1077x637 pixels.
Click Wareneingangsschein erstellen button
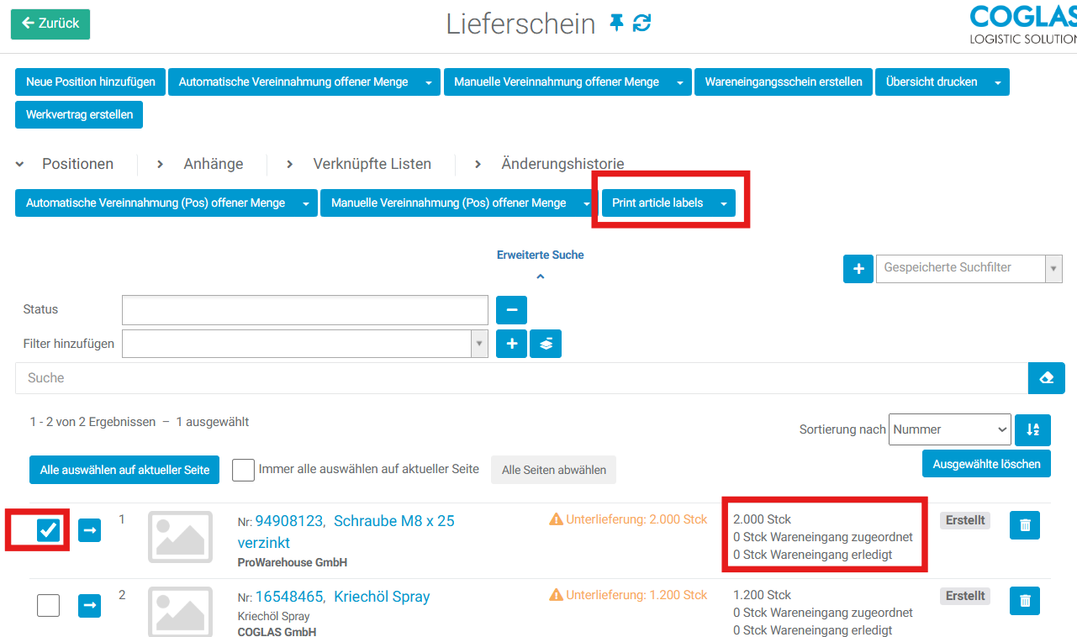pos(783,82)
